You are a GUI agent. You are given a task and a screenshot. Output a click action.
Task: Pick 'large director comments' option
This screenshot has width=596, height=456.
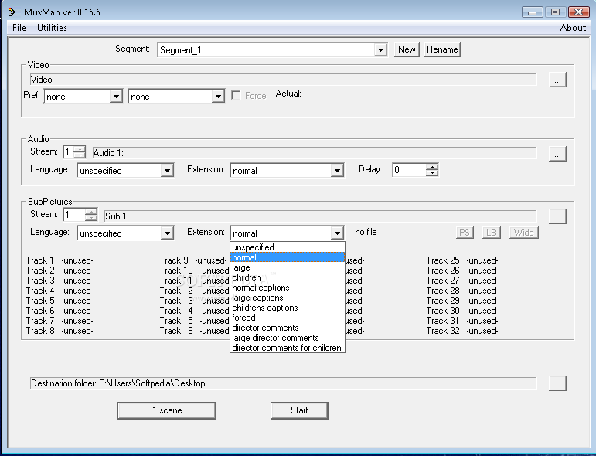tap(288, 338)
